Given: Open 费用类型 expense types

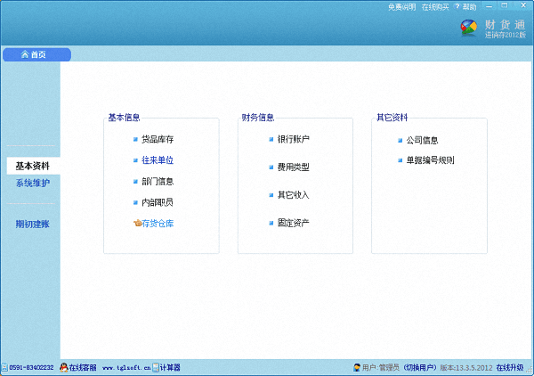Looking at the screenshot, I should [293, 167].
